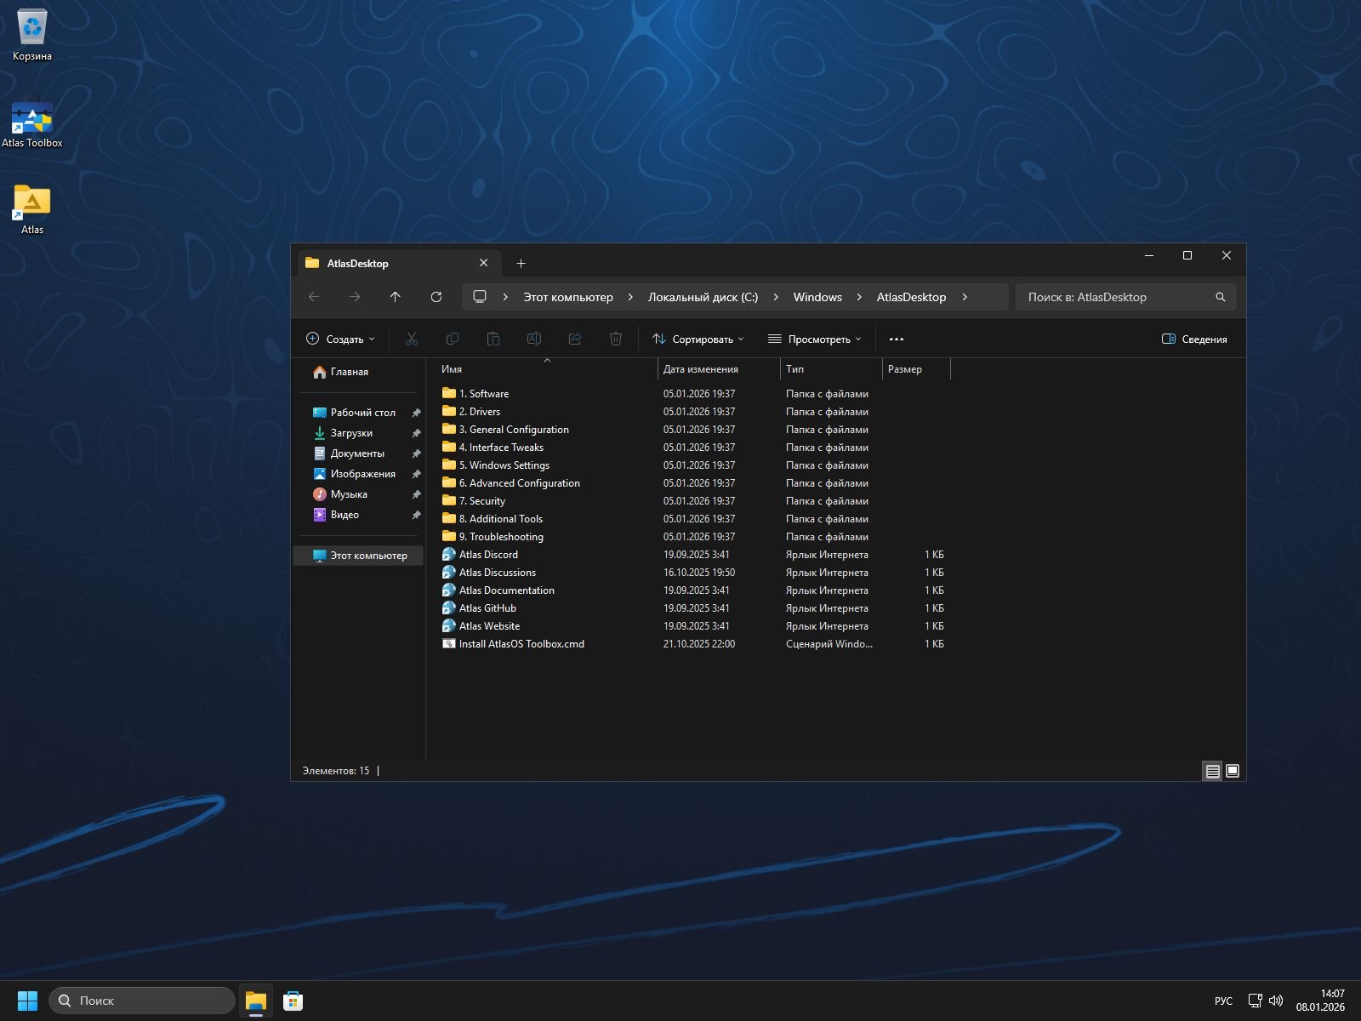Open the three-dots more options menu
The image size is (1361, 1021).
pyautogui.click(x=896, y=339)
